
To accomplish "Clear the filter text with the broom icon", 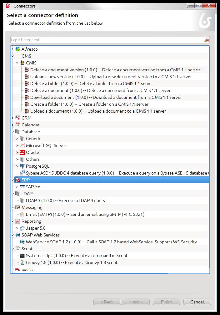I will tap(207, 40).
